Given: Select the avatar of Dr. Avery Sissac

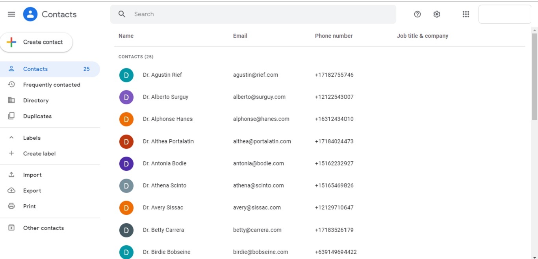Looking at the screenshot, I should [x=126, y=207].
